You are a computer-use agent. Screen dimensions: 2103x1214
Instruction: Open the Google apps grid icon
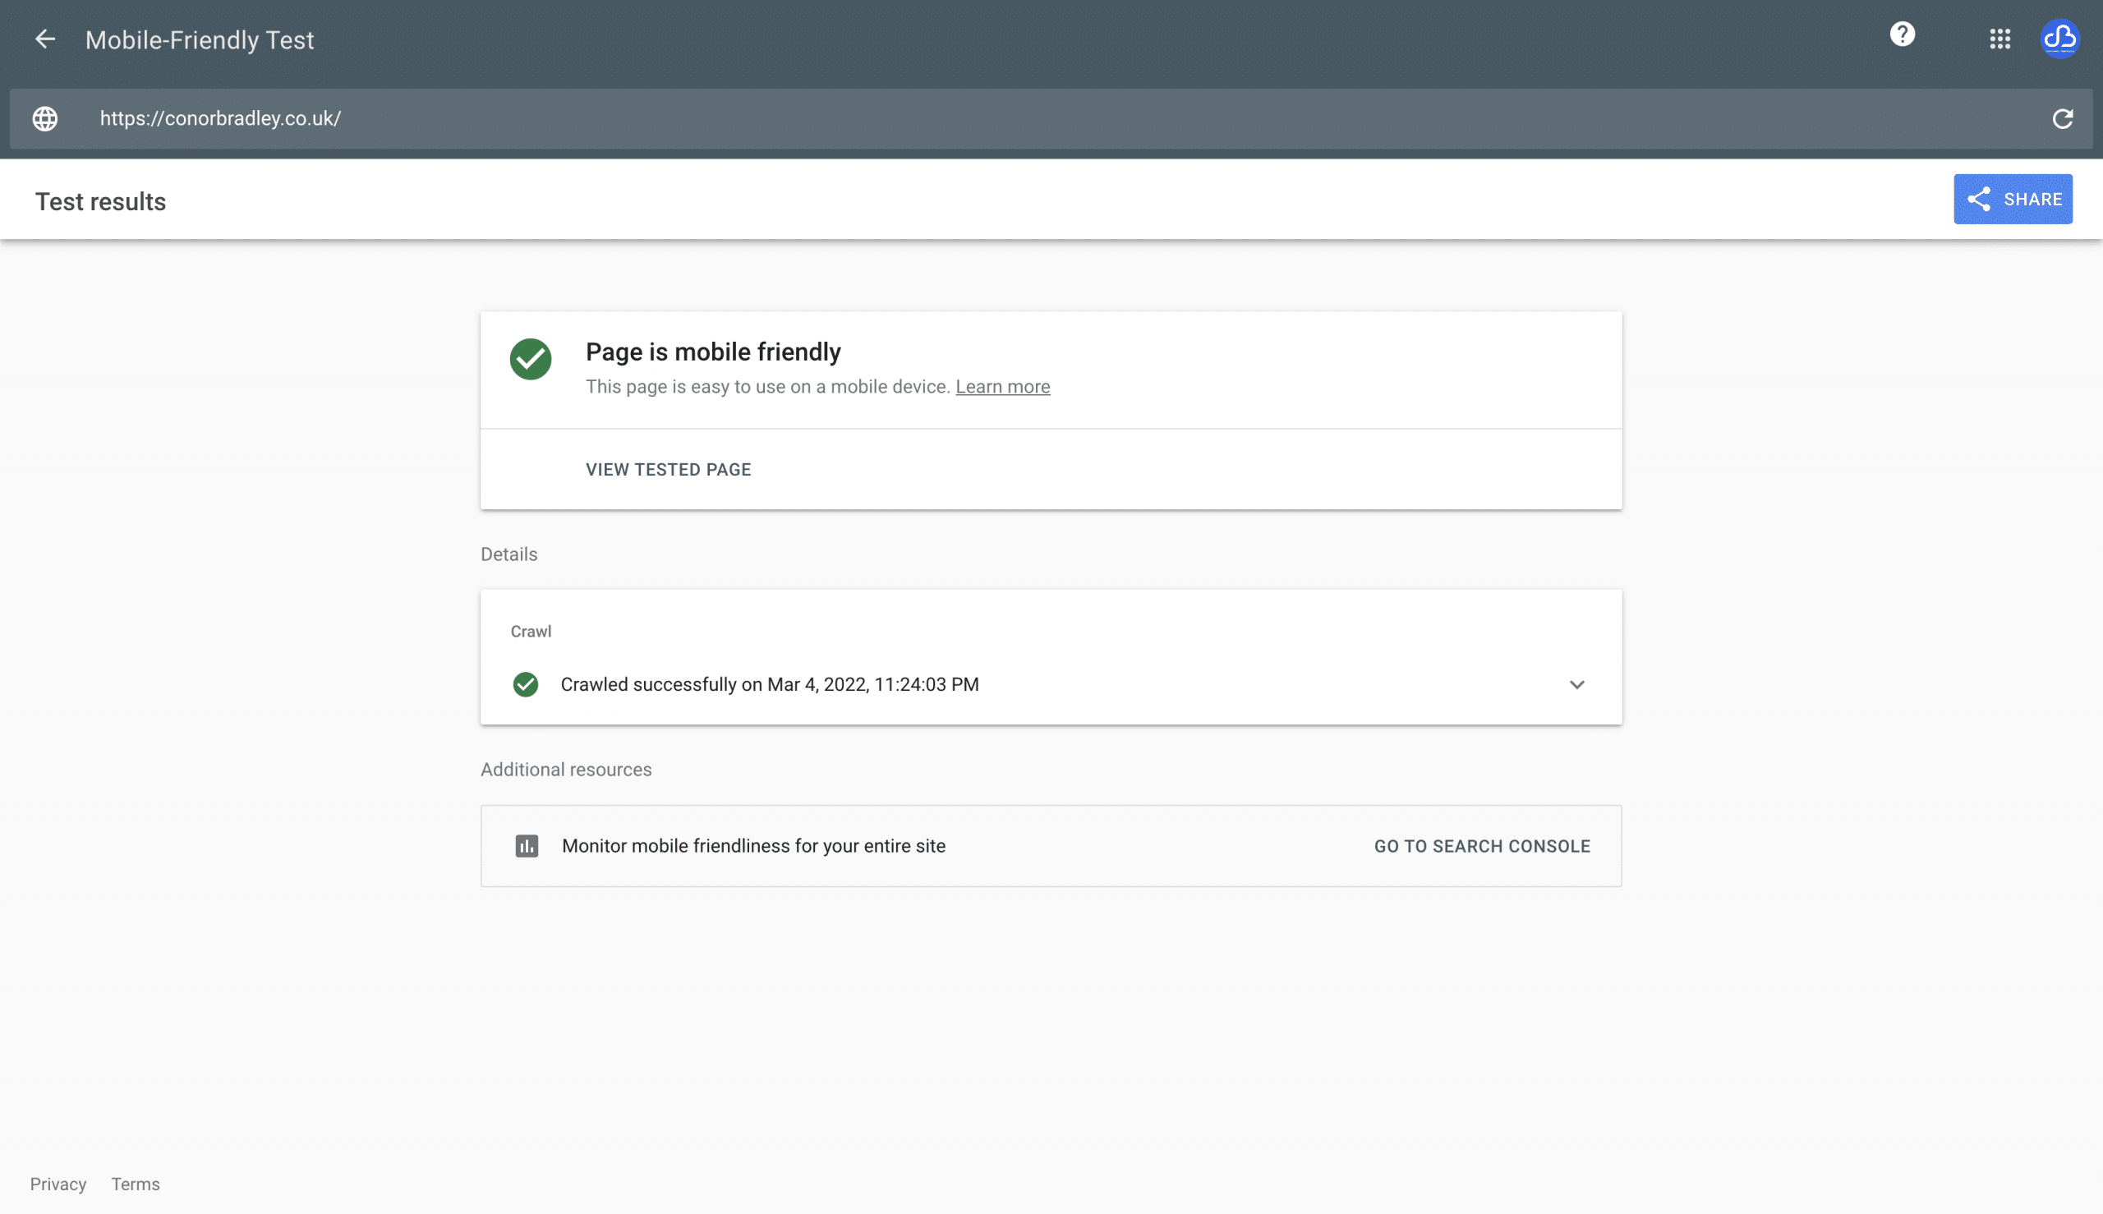click(x=1999, y=39)
